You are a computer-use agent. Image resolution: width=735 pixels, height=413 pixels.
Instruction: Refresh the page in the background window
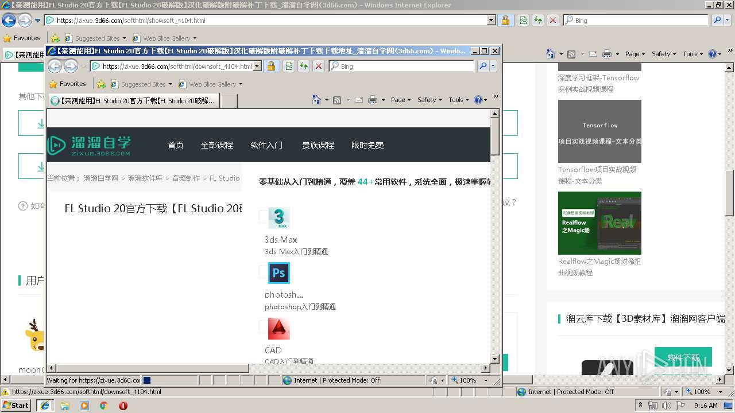click(538, 20)
